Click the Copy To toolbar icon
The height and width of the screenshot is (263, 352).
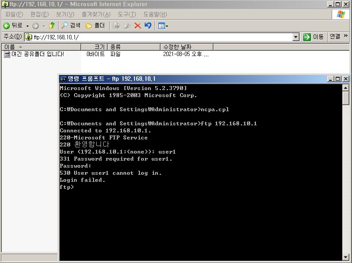click(x=127, y=26)
